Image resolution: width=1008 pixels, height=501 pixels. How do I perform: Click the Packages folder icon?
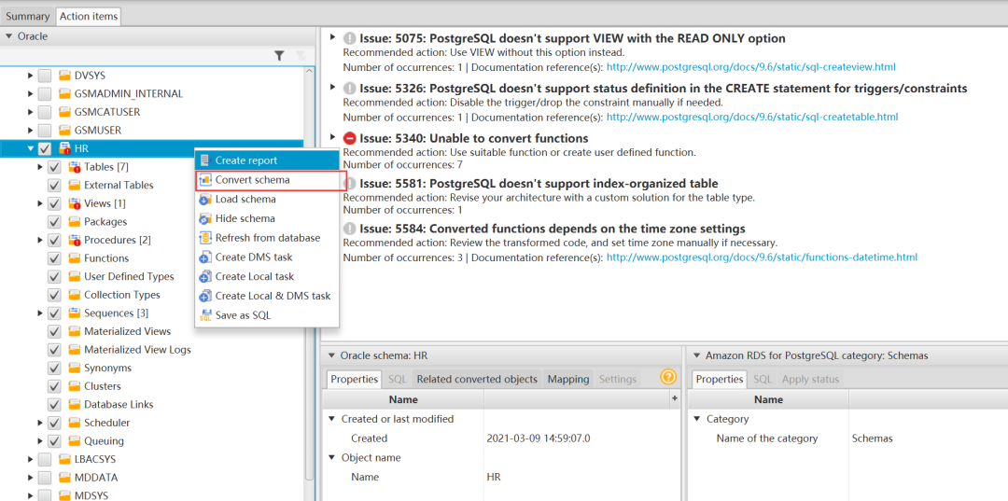pos(74,222)
